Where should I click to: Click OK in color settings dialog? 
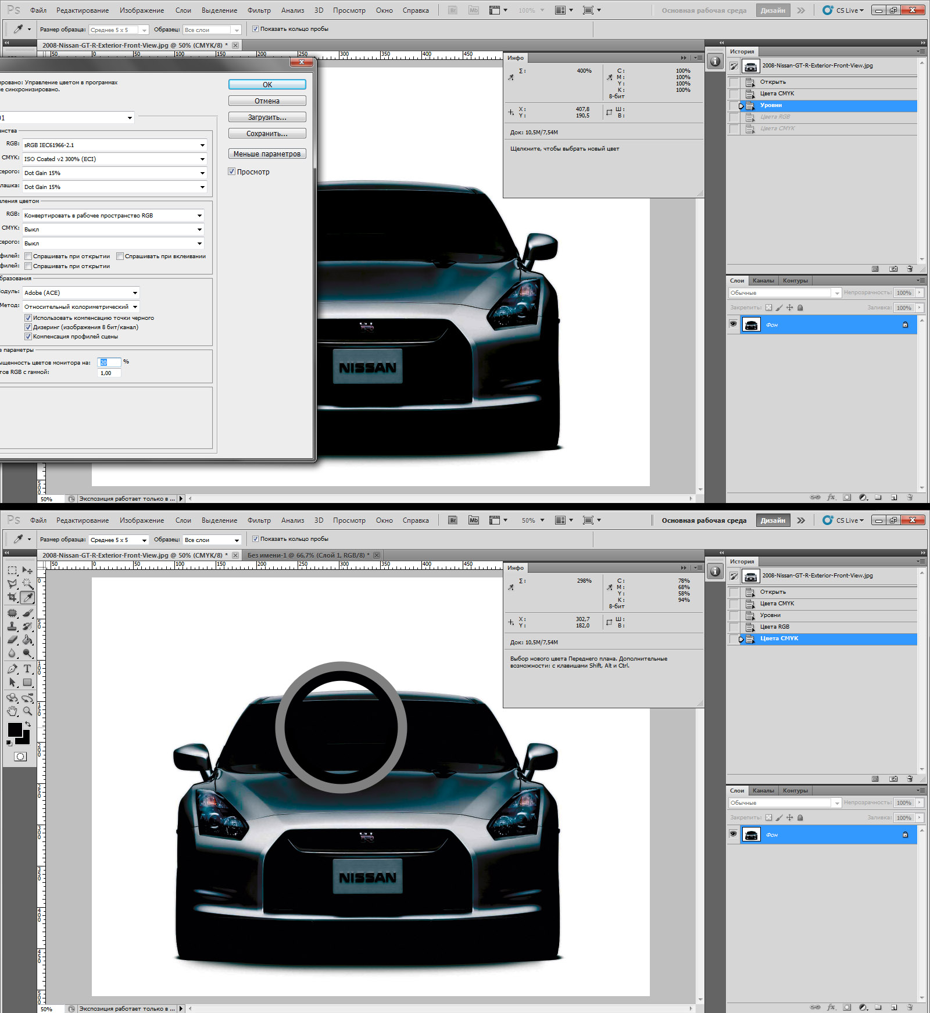[x=267, y=84]
